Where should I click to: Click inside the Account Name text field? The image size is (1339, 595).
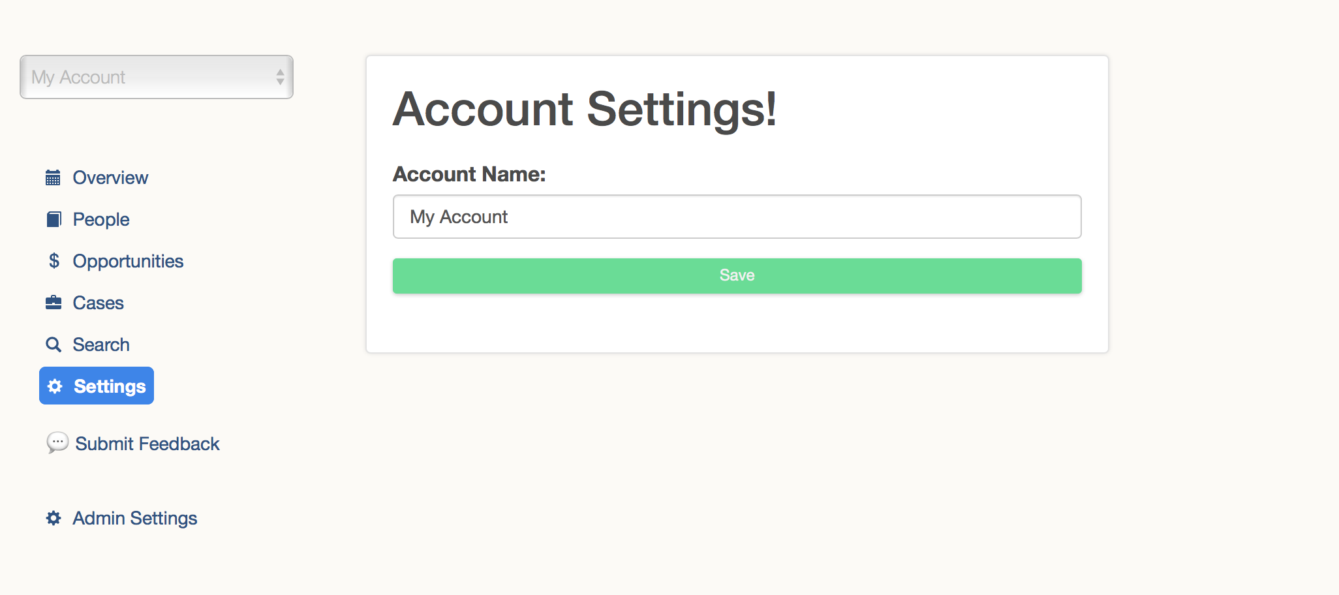(x=736, y=216)
